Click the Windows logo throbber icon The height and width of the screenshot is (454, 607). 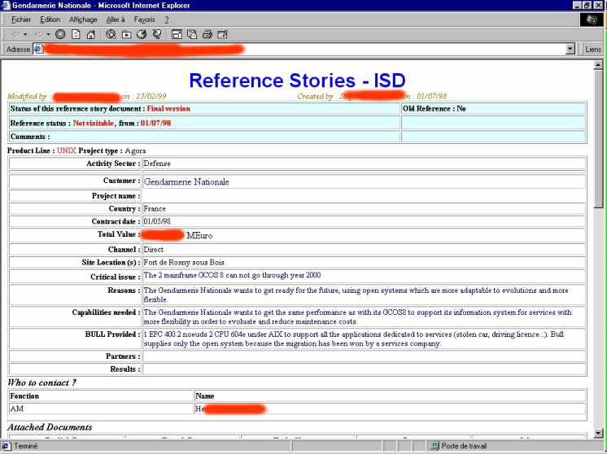(592, 20)
